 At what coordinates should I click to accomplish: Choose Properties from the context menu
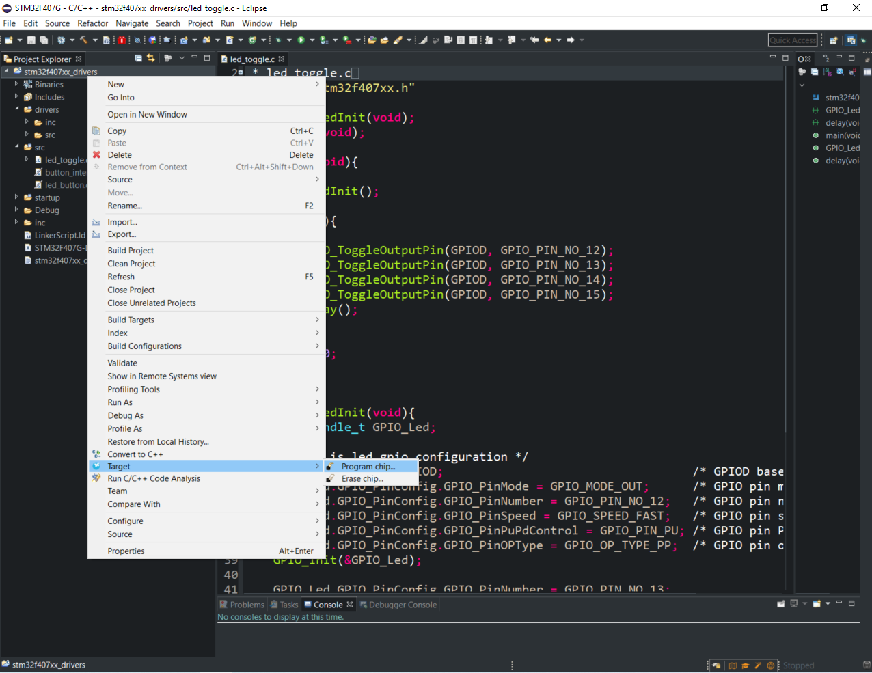[x=207, y=551]
